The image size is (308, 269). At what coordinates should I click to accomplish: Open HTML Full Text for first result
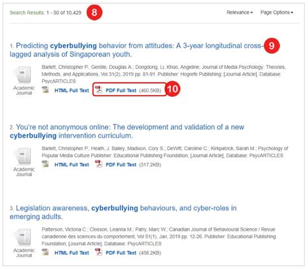[x=71, y=90]
